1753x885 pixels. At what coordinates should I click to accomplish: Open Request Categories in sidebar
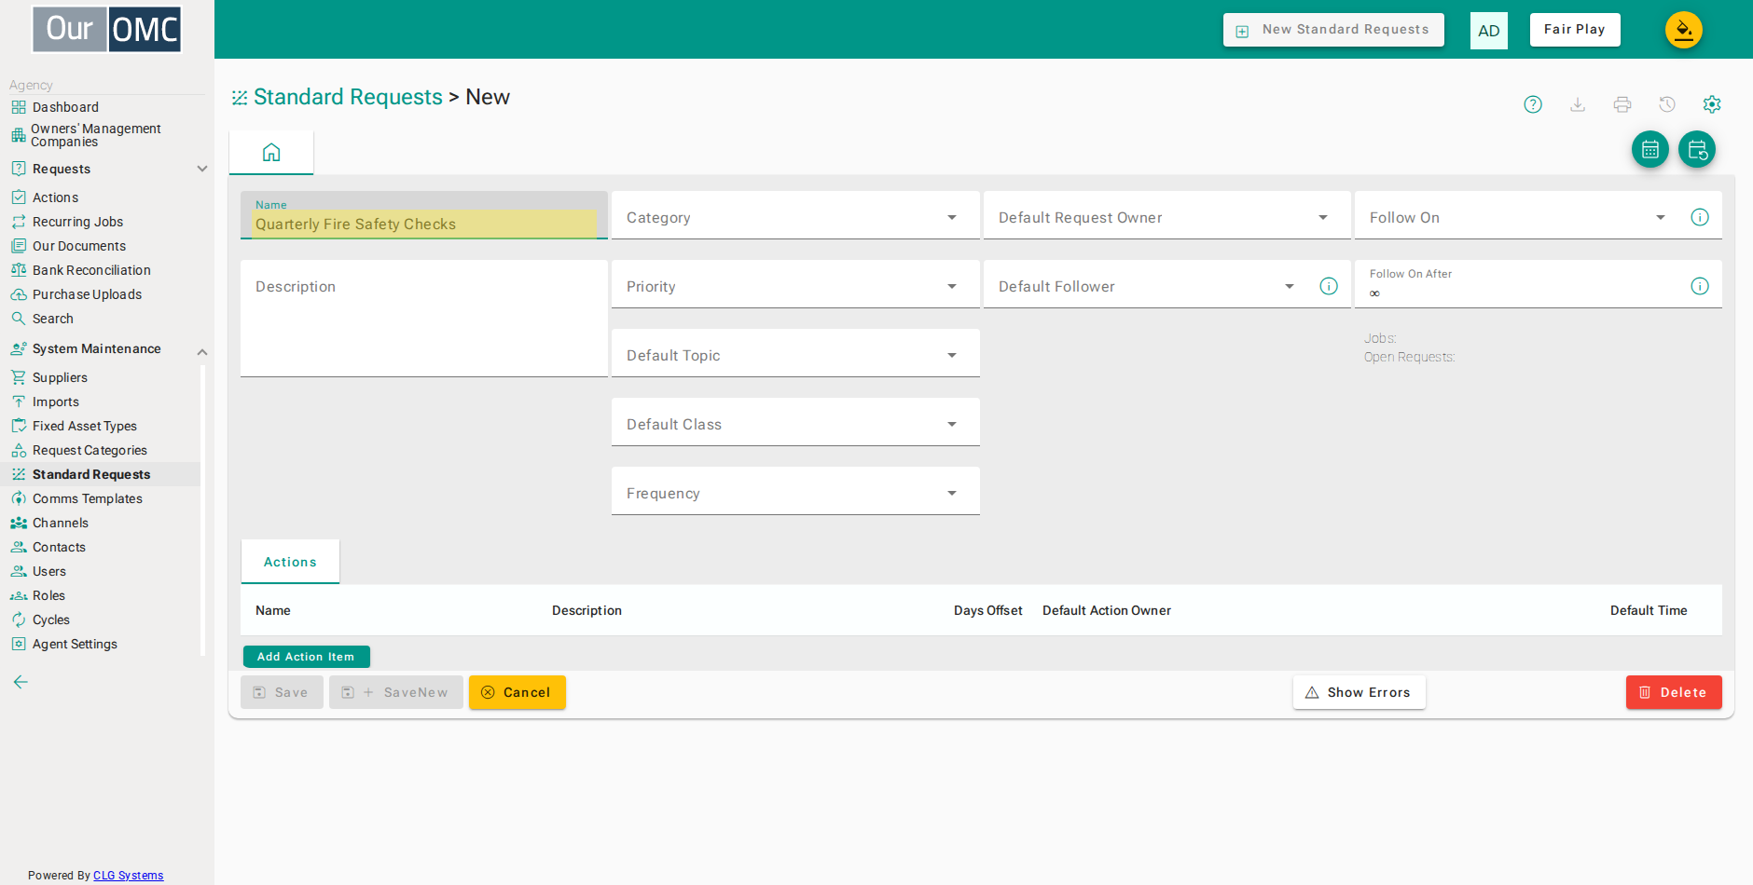(x=90, y=450)
